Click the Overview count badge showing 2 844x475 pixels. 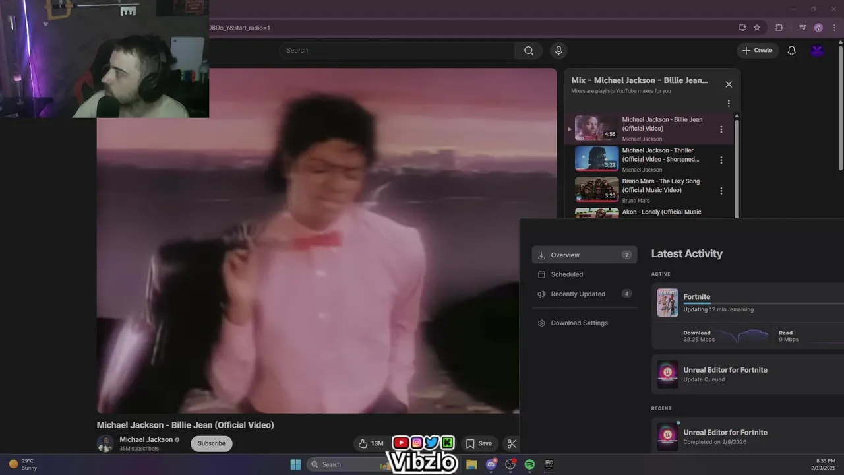626,255
